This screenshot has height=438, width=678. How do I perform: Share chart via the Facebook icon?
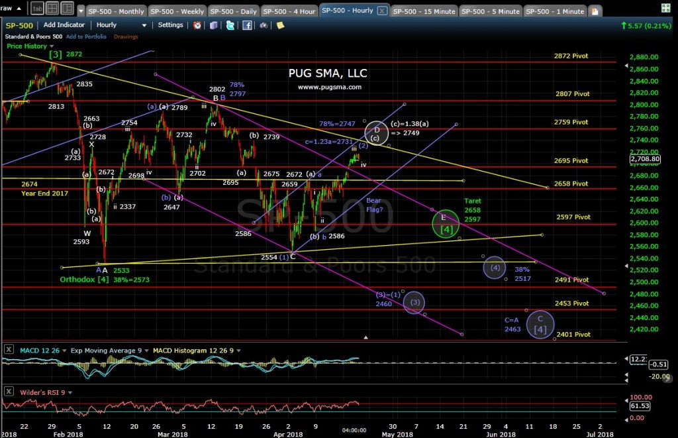pos(247,26)
